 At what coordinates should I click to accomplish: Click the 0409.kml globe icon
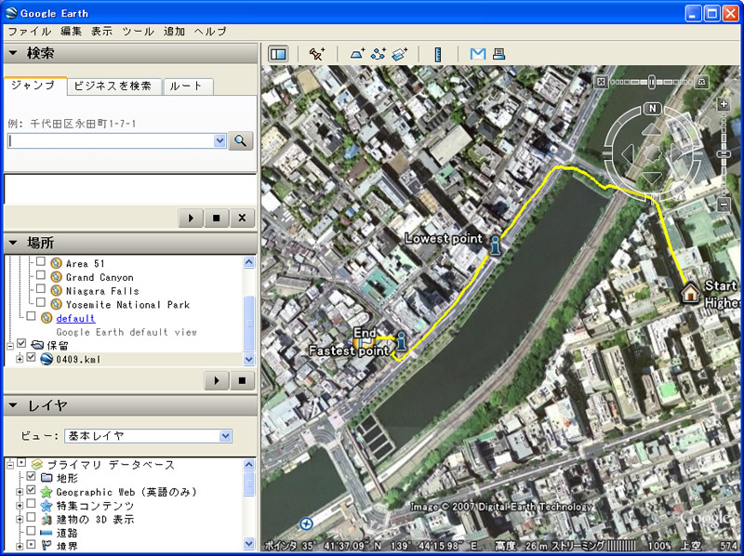pos(46,359)
